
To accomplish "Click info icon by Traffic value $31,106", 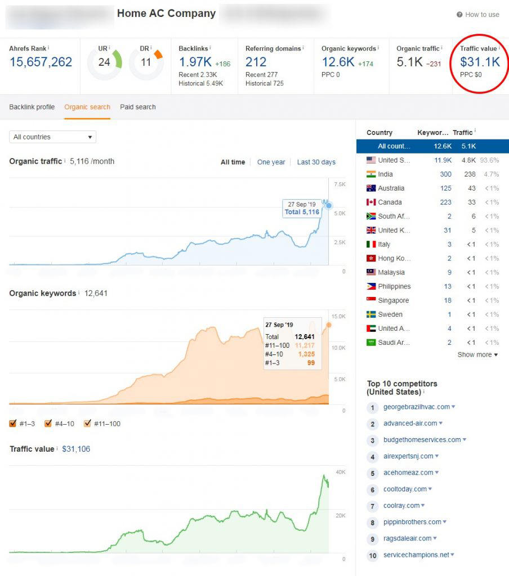I will (x=57, y=448).
